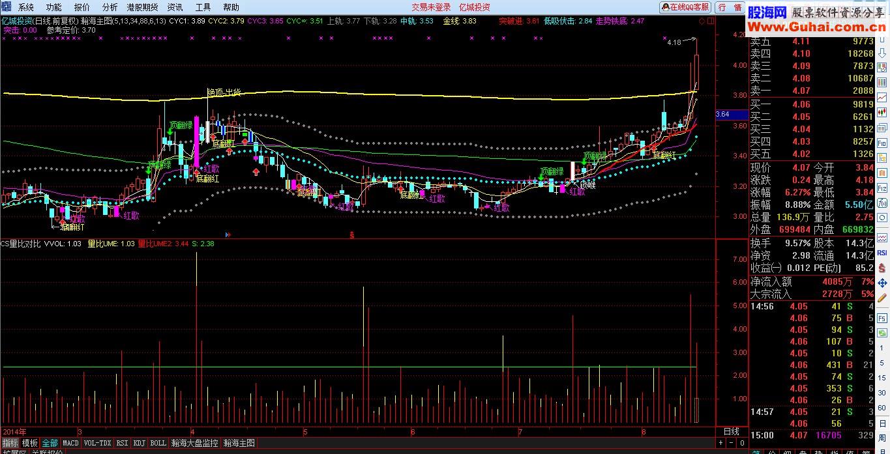The width and height of the screenshot is (890, 454).
Task: Click the red S dollar icon
Action: [x=882, y=267]
